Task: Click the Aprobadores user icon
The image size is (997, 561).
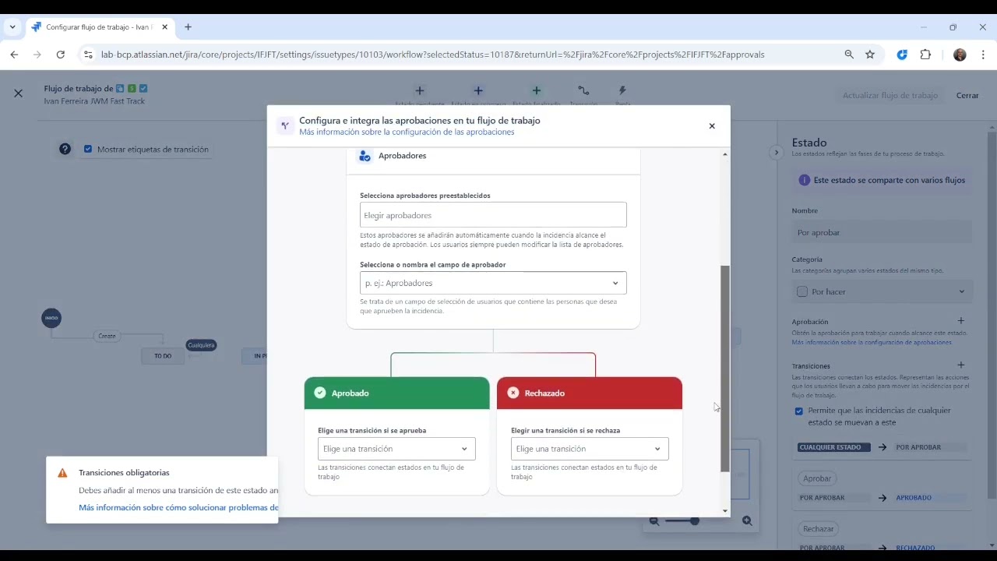Action: point(365,156)
